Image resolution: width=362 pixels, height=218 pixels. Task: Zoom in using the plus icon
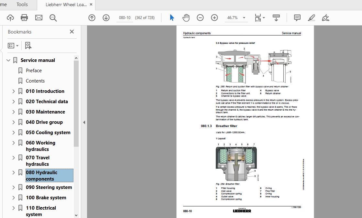(x=214, y=18)
